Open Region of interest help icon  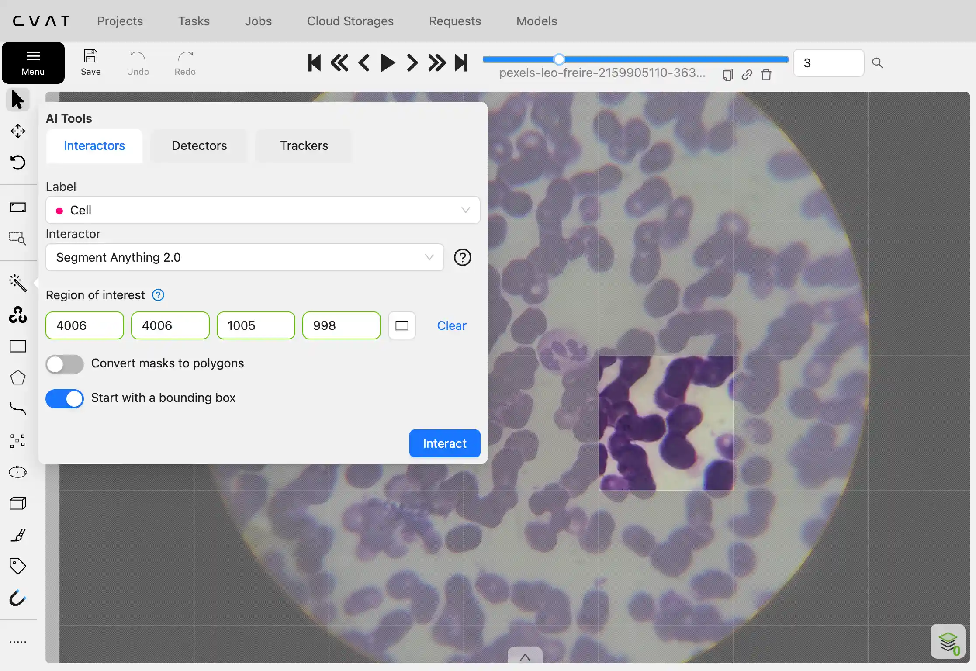(x=158, y=295)
